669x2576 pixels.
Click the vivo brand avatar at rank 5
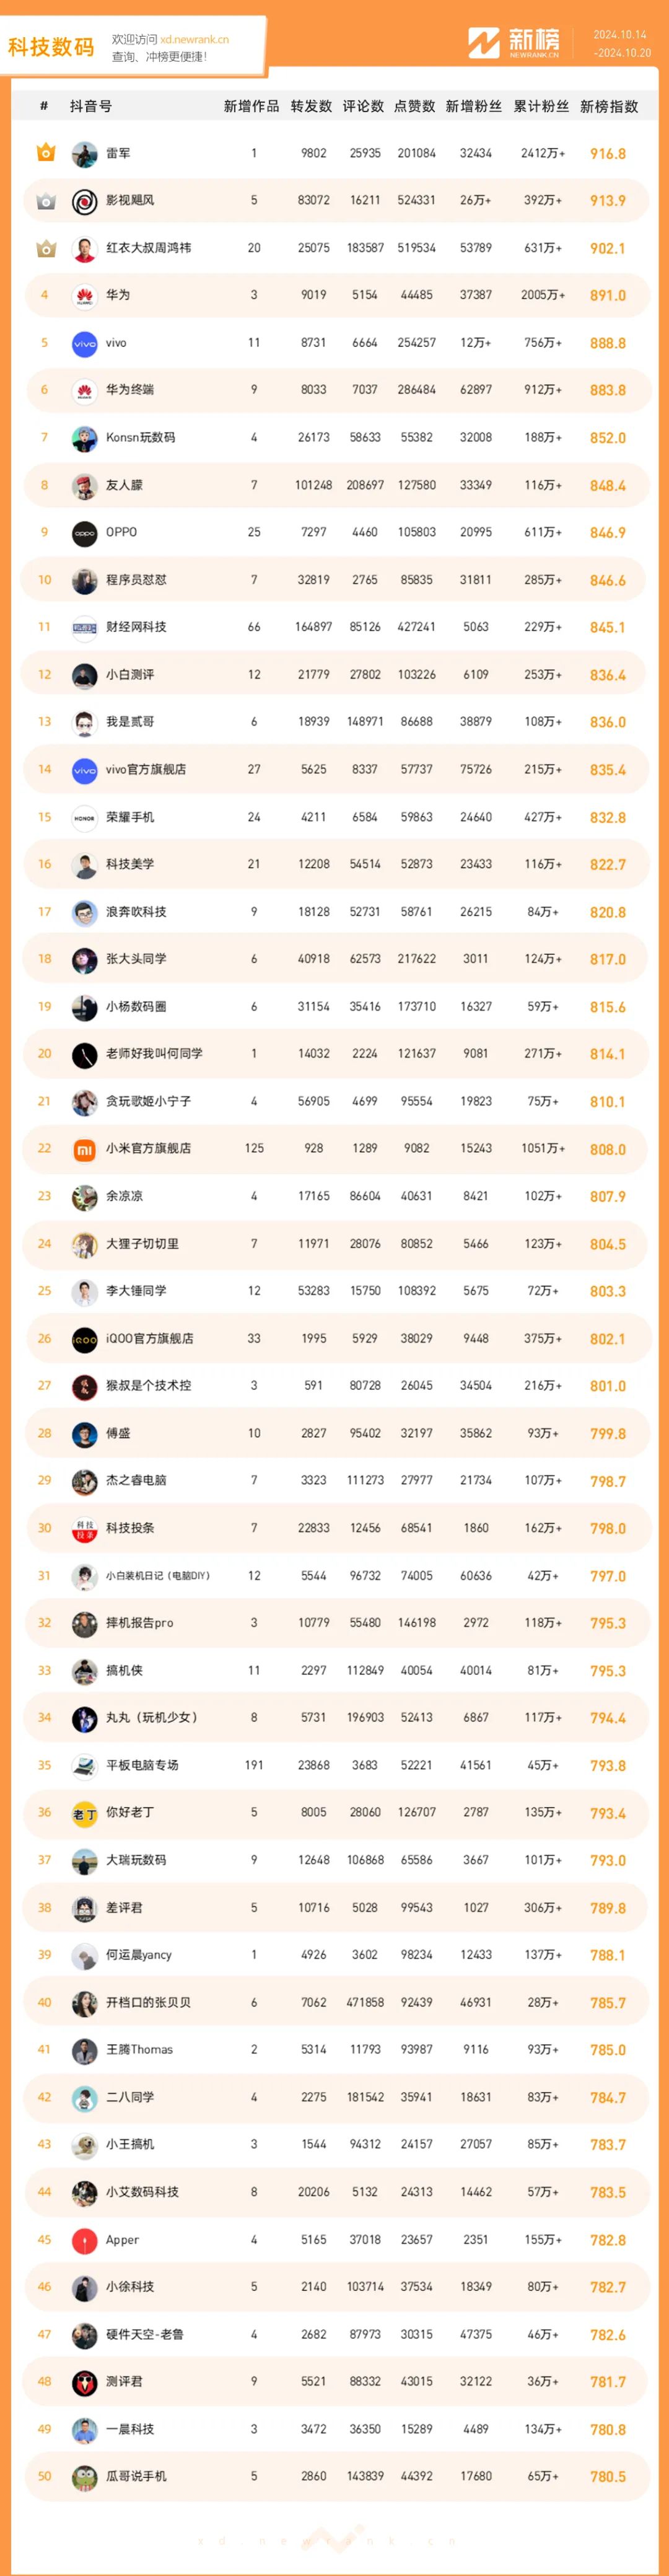[x=84, y=343]
